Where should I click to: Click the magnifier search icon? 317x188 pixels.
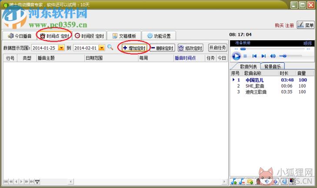pyautogui.click(x=110, y=47)
